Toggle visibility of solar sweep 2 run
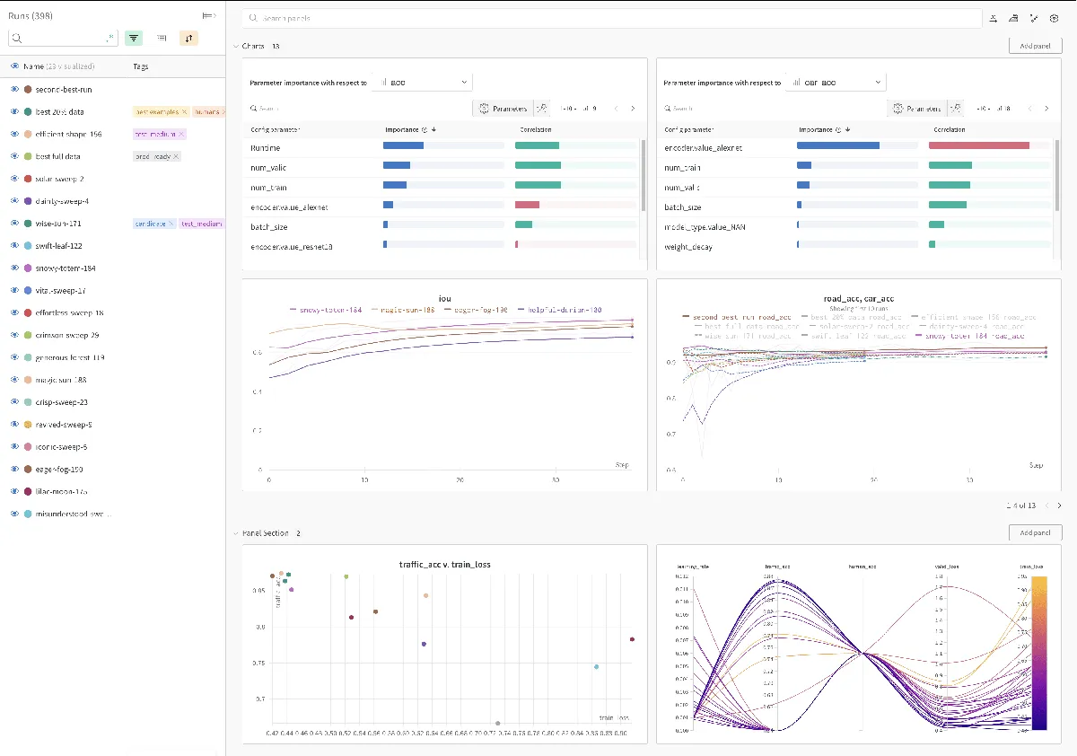Image resolution: width=1077 pixels, height=756 pixels. (14, 179)
